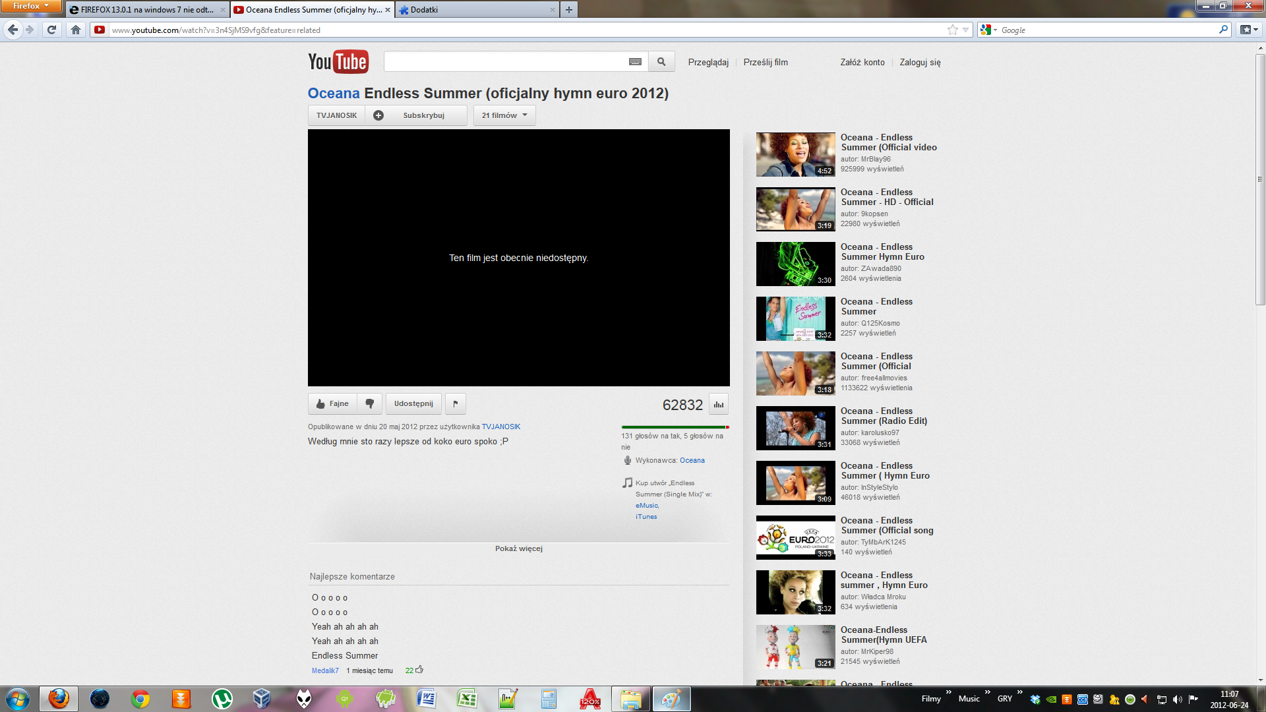1266x712 pixels.
Task: Select the "Prześlij film" menu item
Action: tap(765, 62)
